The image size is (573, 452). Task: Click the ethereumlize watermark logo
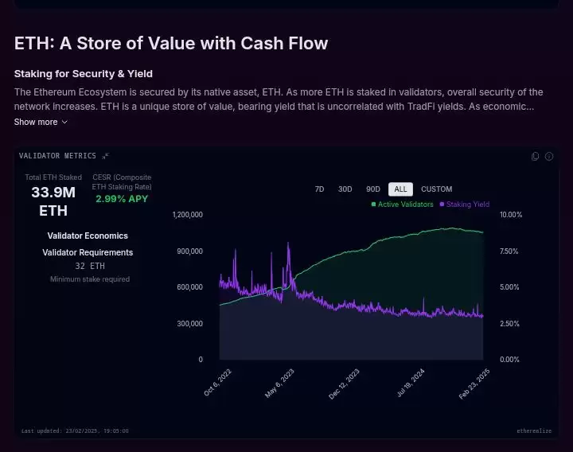[x=533, y=431]
